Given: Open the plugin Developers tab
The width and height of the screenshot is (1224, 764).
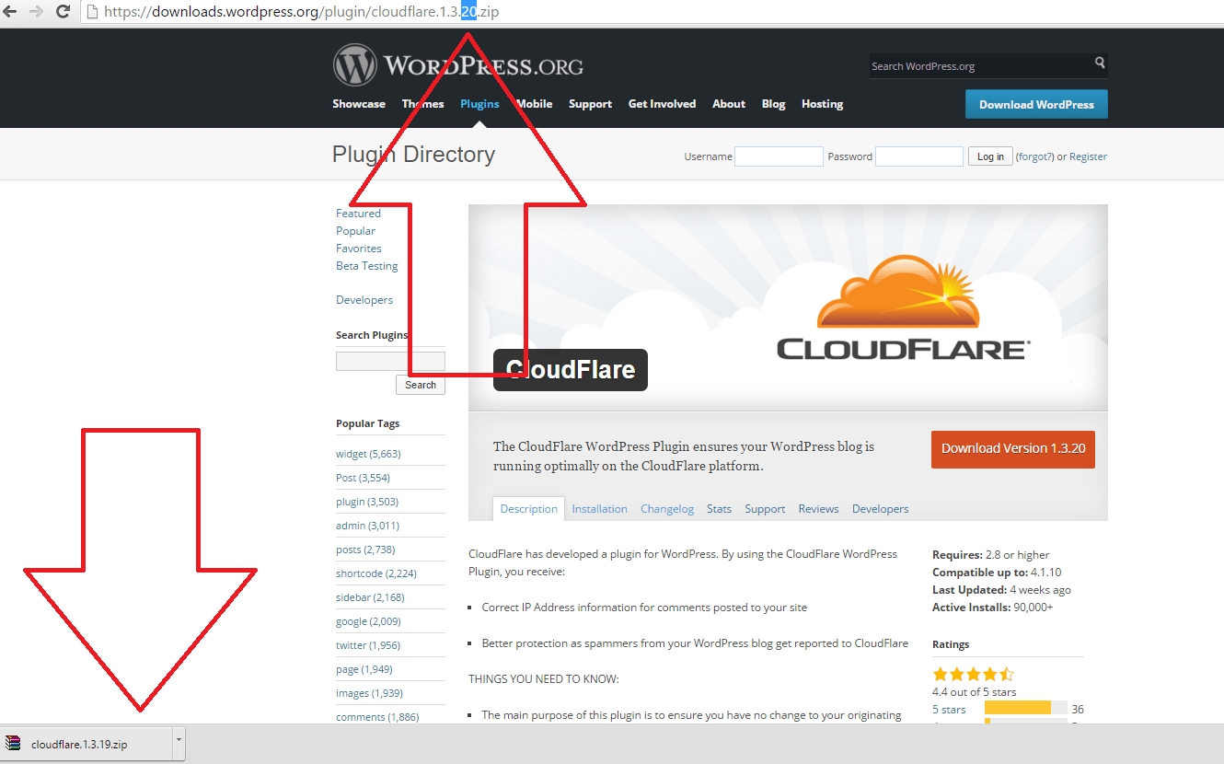Looking at the screenshot, I should [880, 509].
